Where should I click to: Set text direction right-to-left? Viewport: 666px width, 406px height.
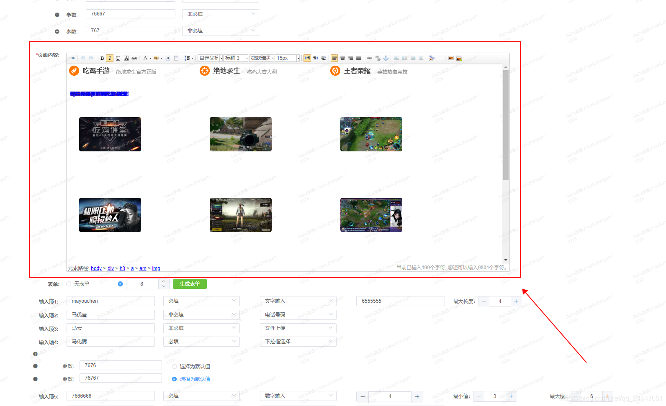pos(316,58)
